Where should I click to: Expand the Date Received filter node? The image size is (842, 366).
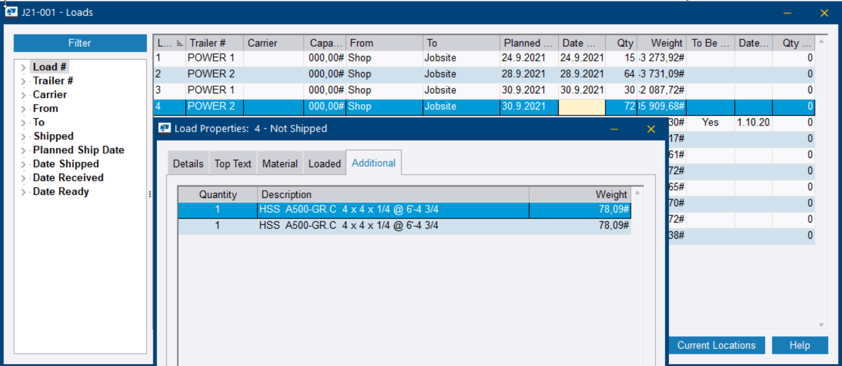click(23, 178)
